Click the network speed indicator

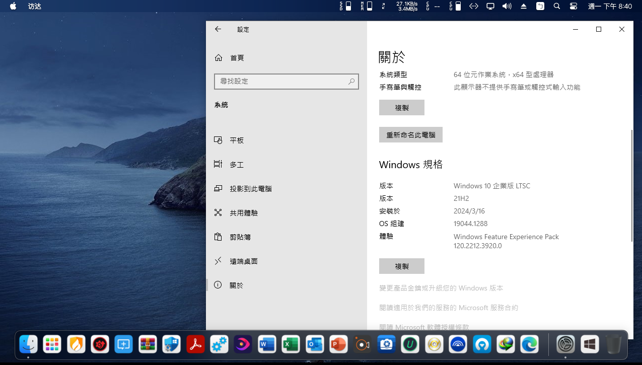coord(407,6)
